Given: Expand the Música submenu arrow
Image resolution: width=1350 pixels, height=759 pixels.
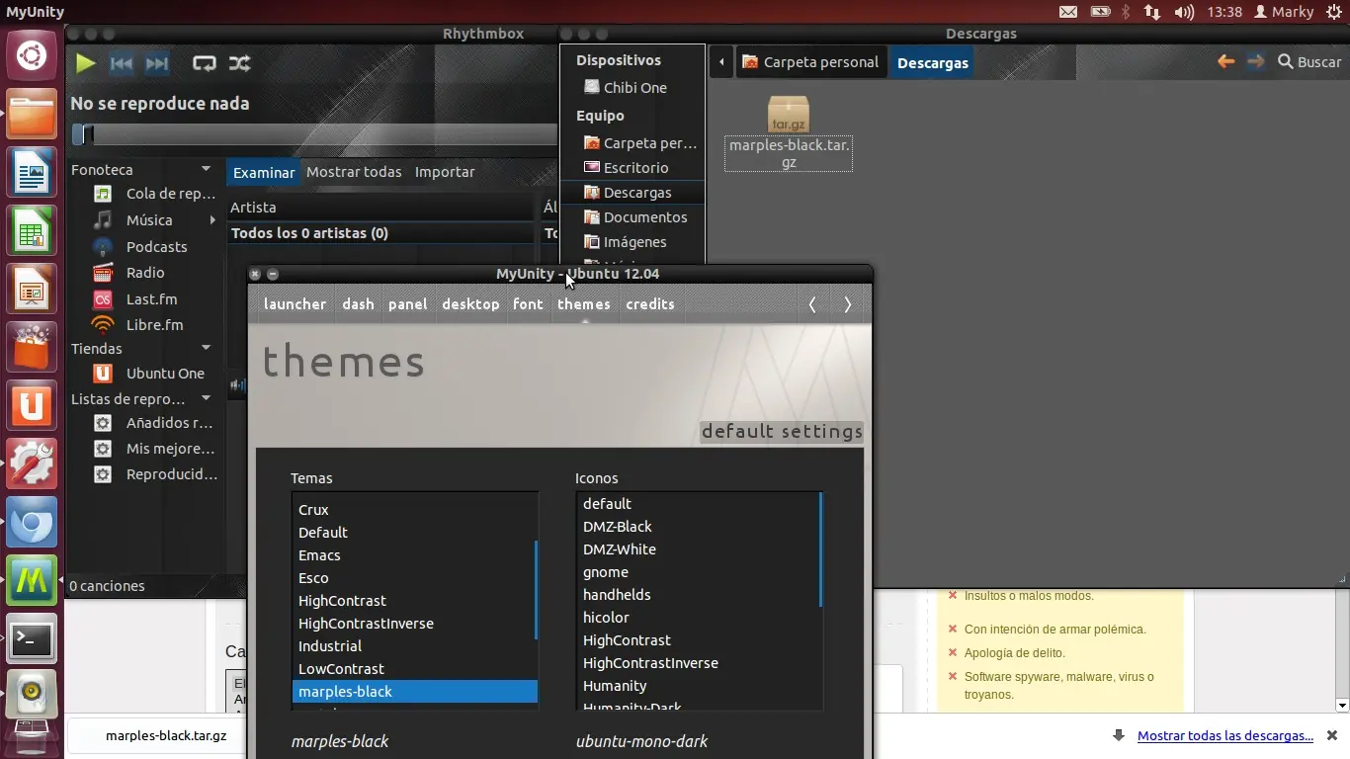Looking at the screenshot, I should point(212,219).
